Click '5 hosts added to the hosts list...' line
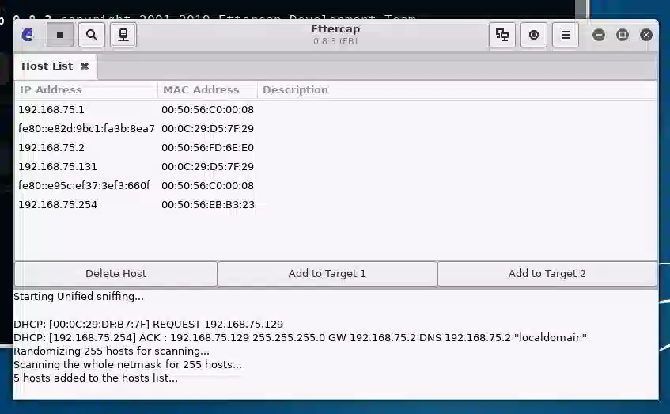Image resolution: width=670 pixels, height=414 pixels. coord(96,378)
